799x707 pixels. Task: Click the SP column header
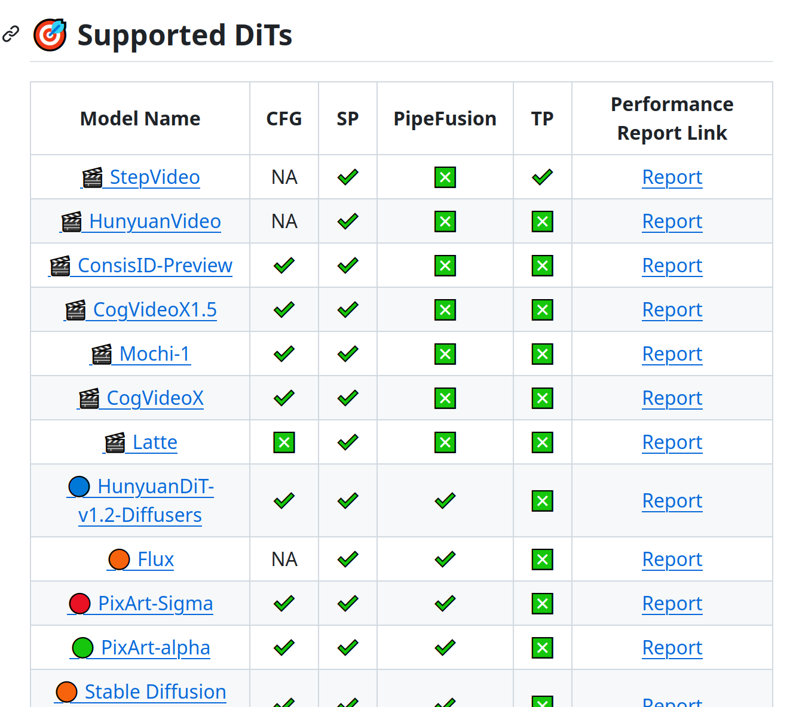tap(348, 119)
